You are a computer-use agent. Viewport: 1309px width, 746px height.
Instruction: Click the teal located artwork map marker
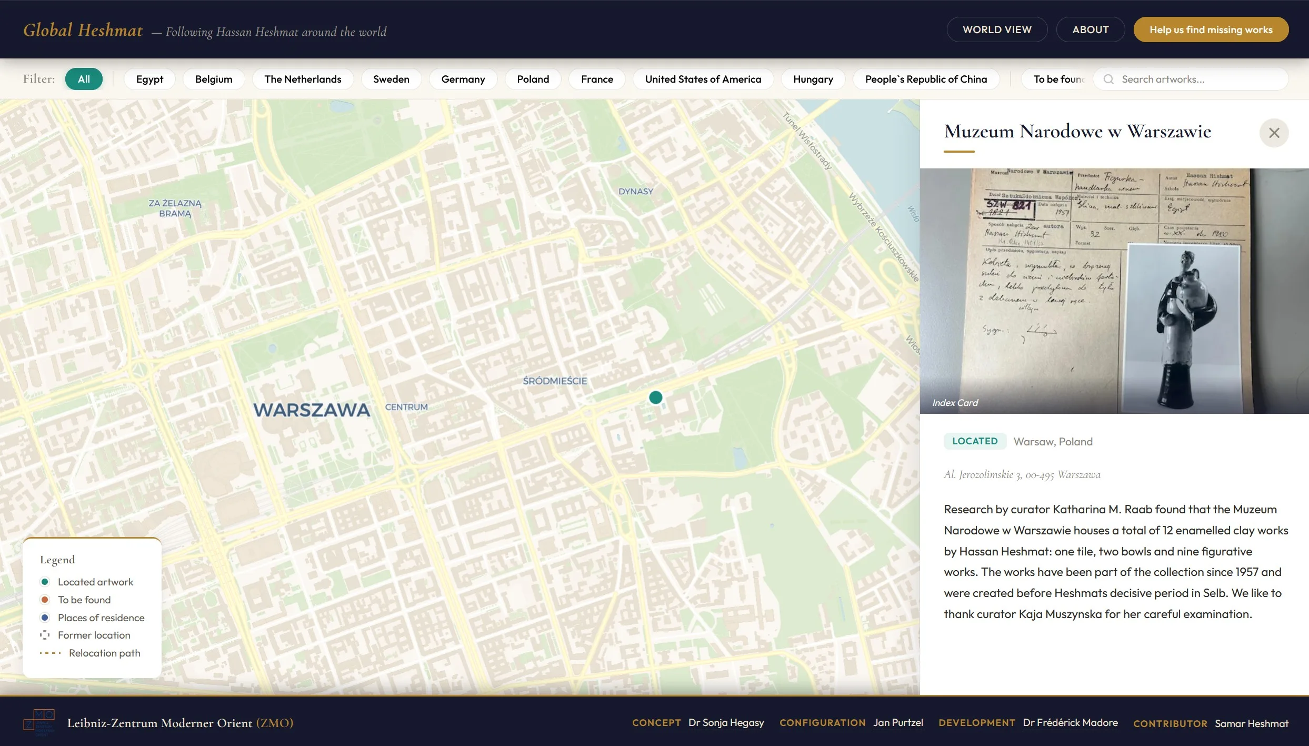pos(655,397)
